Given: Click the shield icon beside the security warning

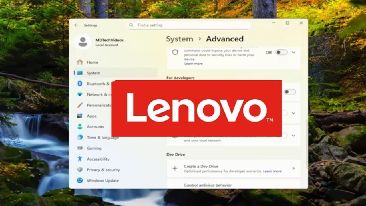Looking at the screenshot, I should (175, 52).
